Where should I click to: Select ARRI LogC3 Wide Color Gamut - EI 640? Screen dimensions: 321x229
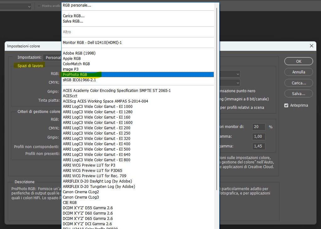138,154
